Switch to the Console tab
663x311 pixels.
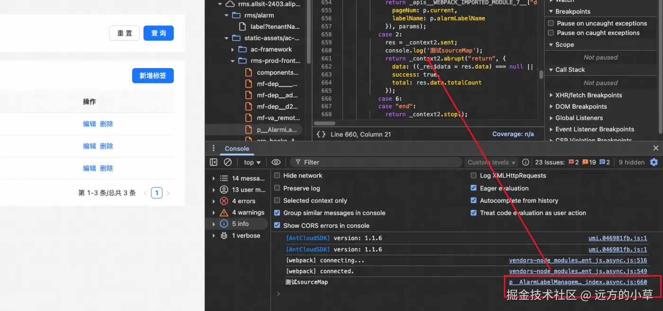point(237,148)
